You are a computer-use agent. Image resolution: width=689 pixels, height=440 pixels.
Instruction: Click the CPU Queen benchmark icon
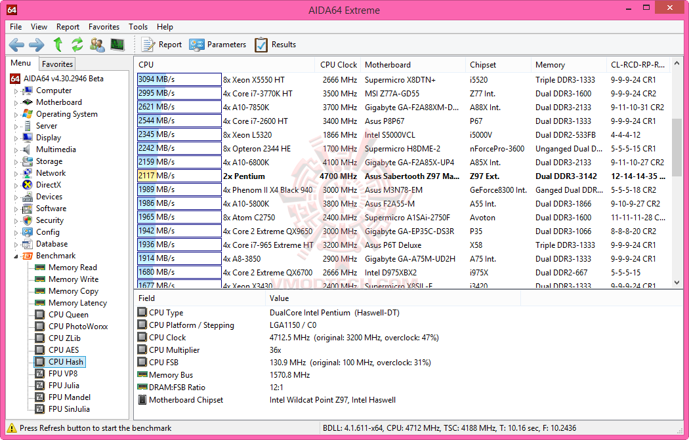click(40, 314)
